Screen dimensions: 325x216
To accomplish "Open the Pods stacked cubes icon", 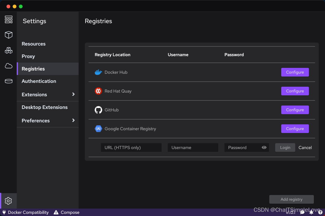I will tap(8, 50).
